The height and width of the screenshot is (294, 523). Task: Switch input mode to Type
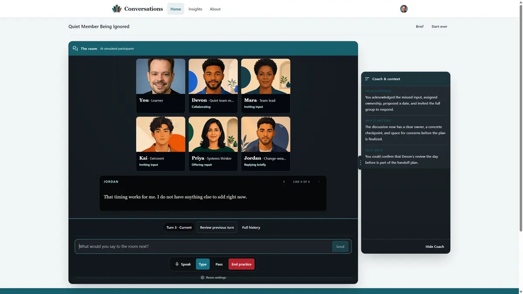tap(203, 264)
